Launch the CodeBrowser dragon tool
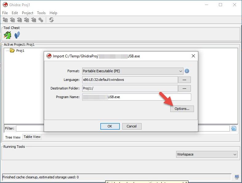 7,35
